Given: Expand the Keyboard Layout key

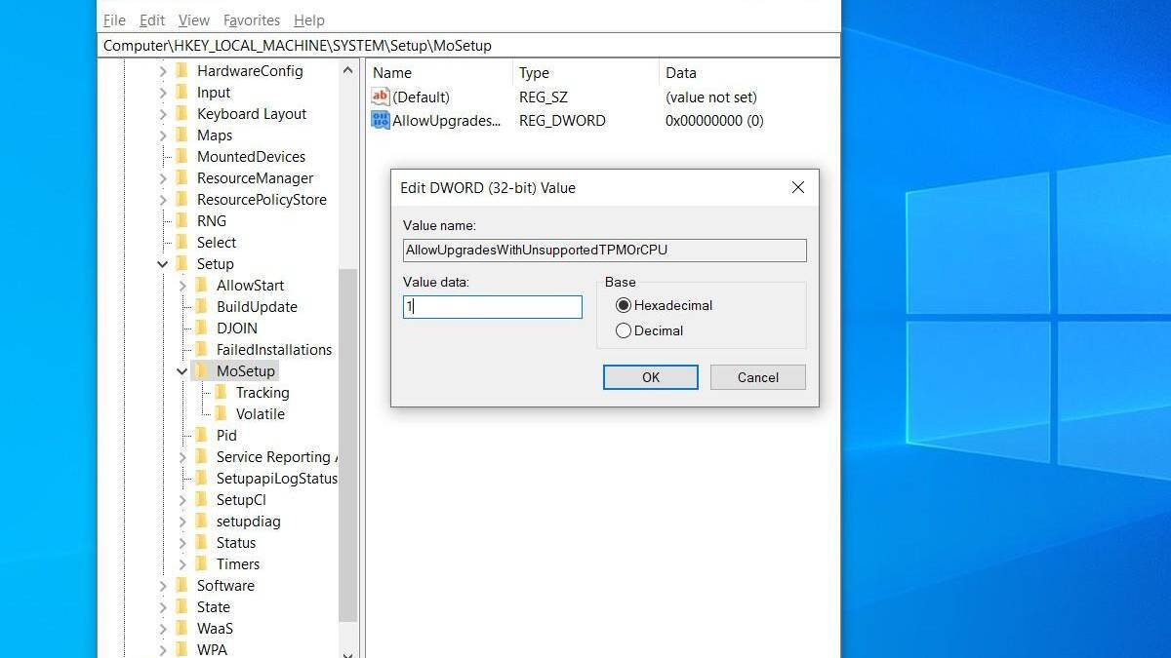Looking at the screenshot, I should pos(163,114).
